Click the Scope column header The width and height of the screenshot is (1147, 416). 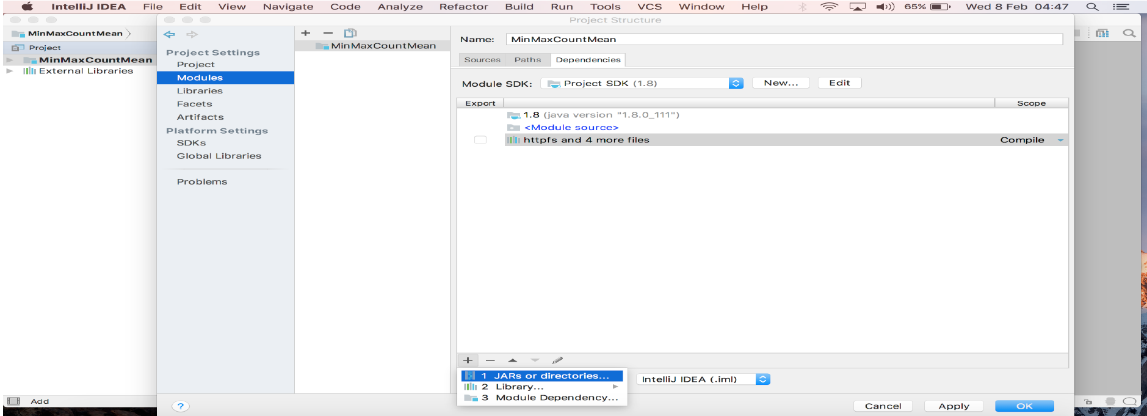click(x=1031, y=103)
